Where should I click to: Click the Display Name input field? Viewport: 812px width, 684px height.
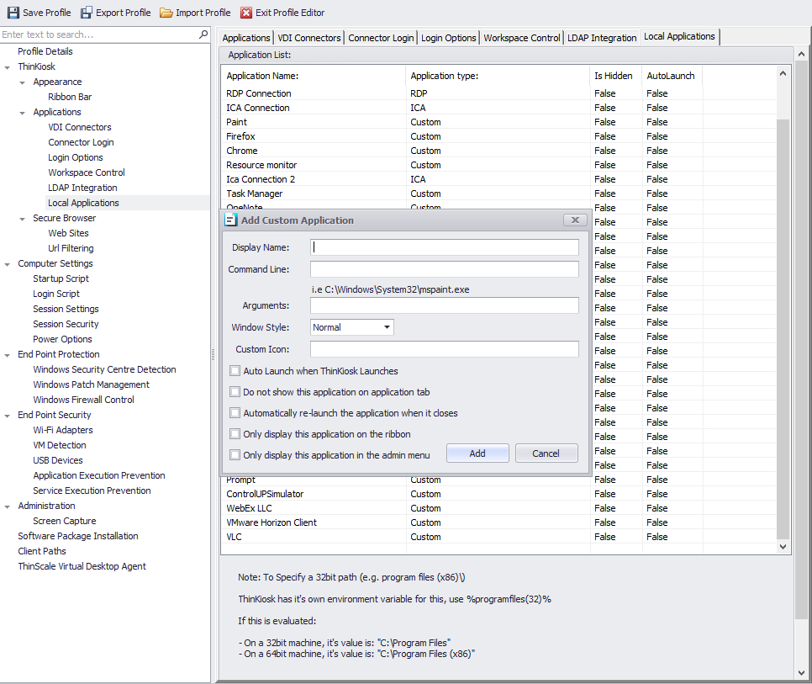[444, 247]
